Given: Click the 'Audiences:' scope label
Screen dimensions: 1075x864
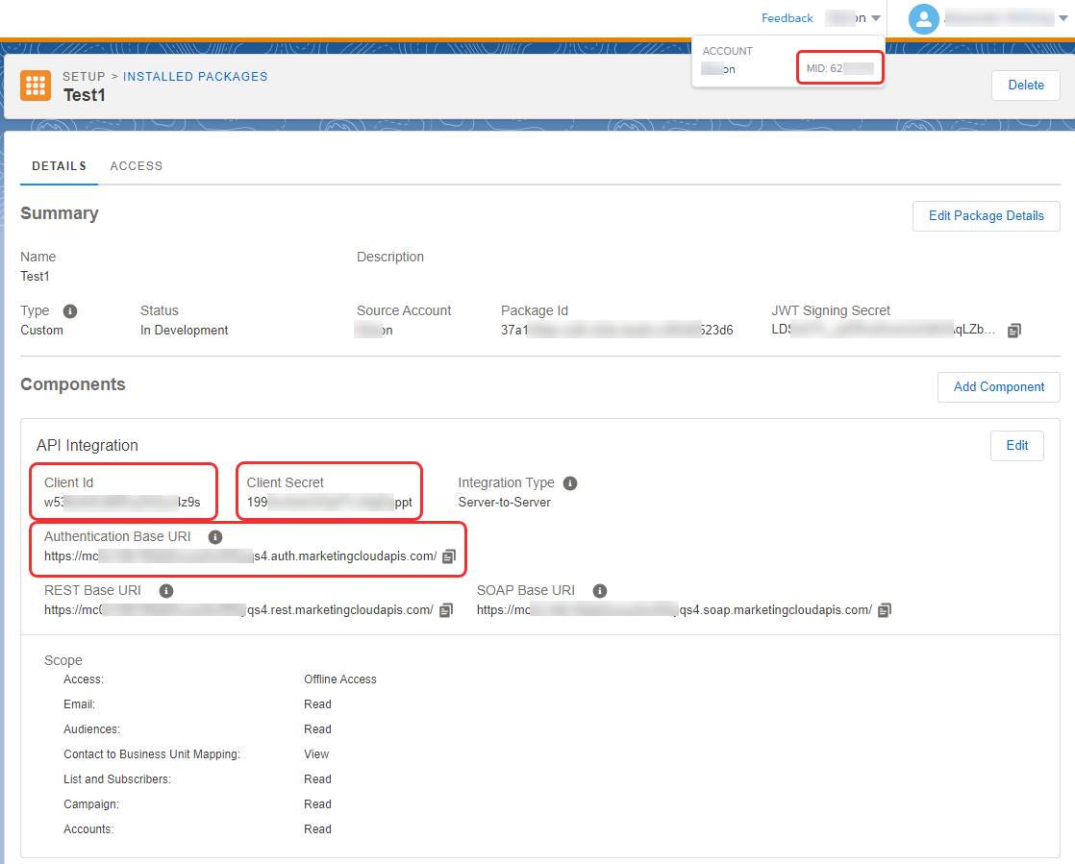Looking at the screenshot, I should (x=91, y=729).
